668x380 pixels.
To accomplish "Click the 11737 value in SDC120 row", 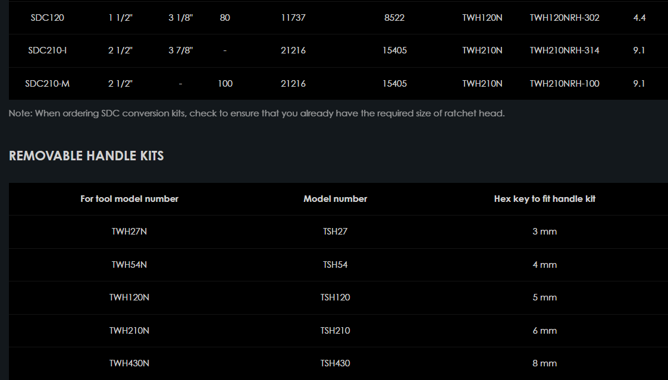I will (x=293, y=18).
